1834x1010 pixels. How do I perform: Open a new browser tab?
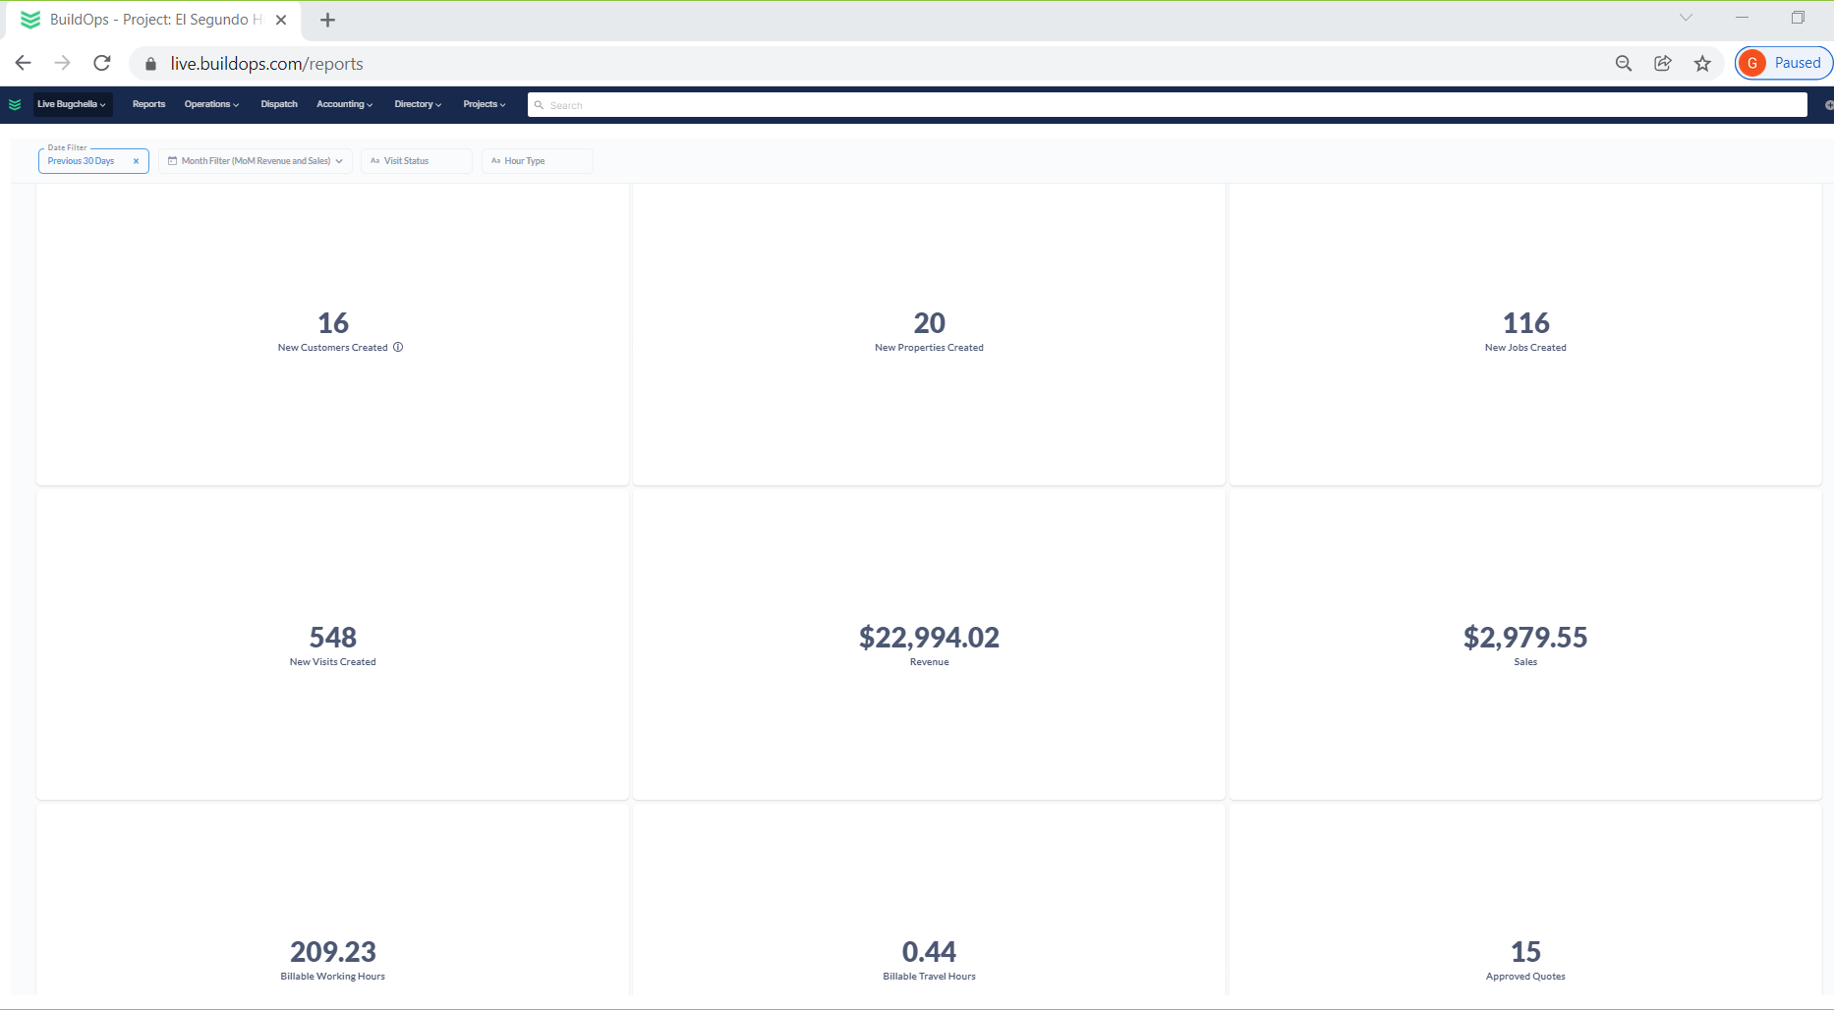[327, 20]
